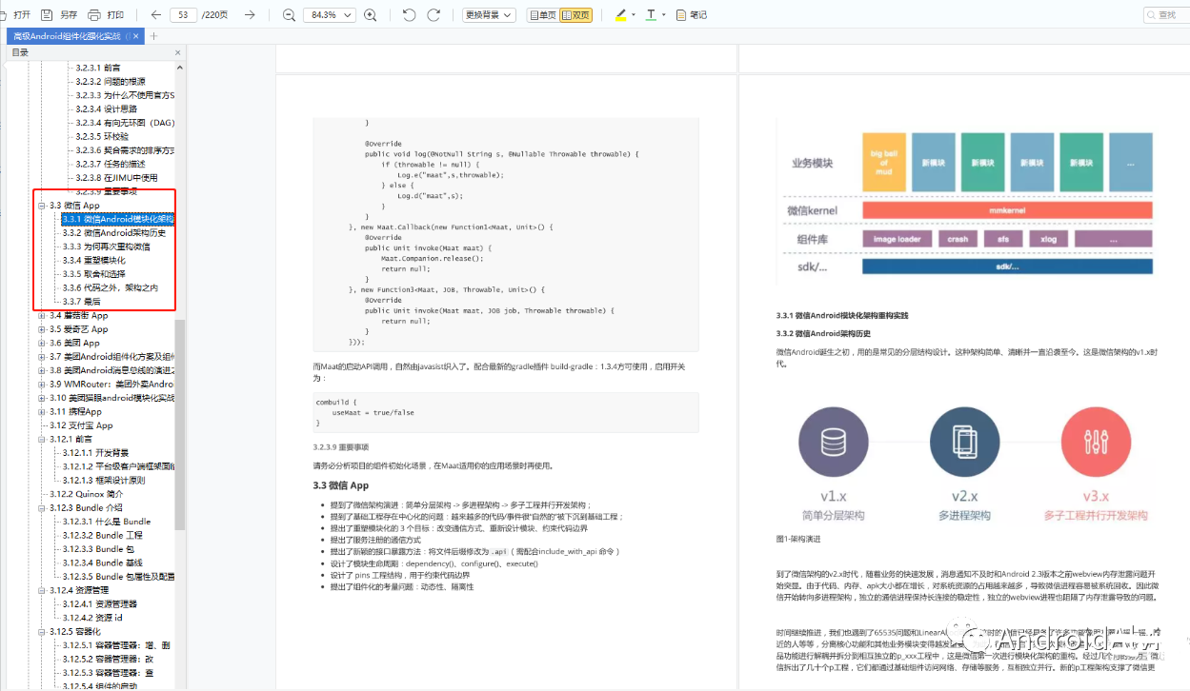This screenshot has height=691, width=1190.
Task: Collapse the 3.12.1 前言 node
Action: (x=42, y=439)
